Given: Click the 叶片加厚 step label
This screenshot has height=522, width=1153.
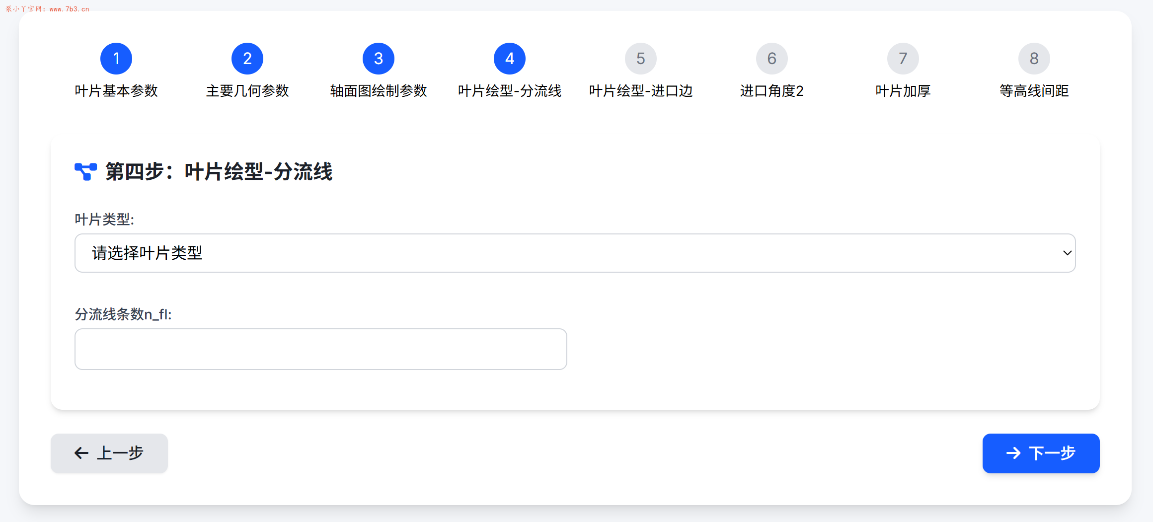Looking at the screenshot, I should [903, 91].
